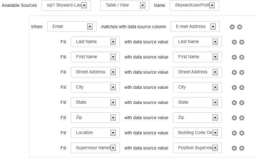This screenshot has height=160, width=257.
Task: Delete the Location fill row
Action: click(x=242, y=133)
